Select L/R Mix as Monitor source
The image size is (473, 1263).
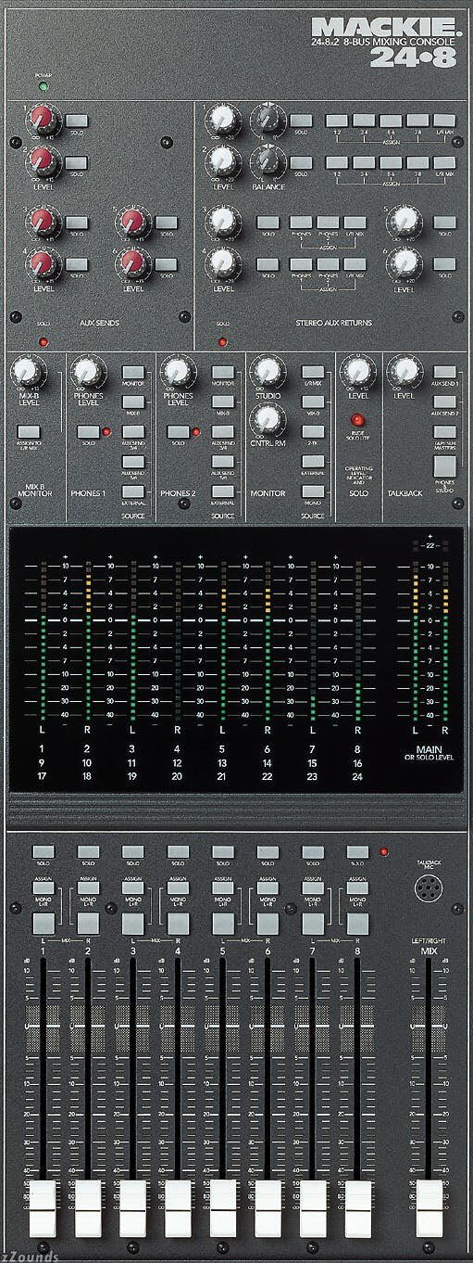(313, 371)
